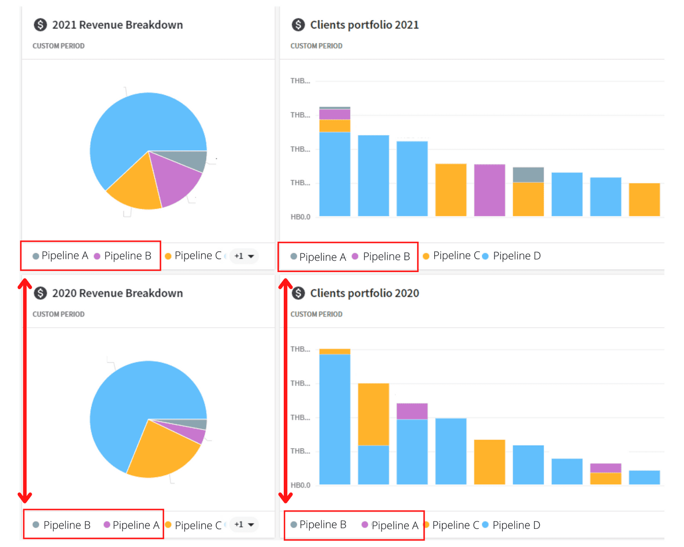Image resolution: width=684 pixels, height=547 pixels.
Task: Click Custom Period under 2020 Revenue Breakdown
Action: tap(58, 315)
